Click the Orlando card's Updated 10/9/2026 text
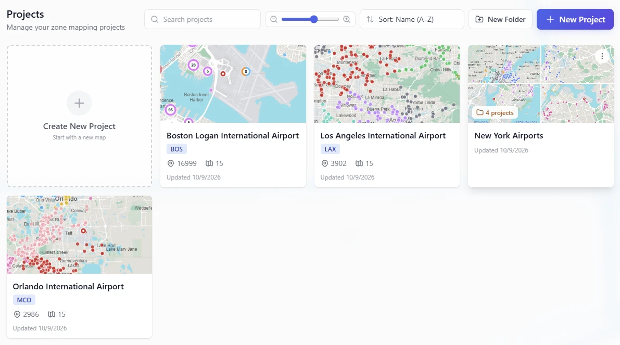Screen dimensions: 620x345 coord(40,328)
